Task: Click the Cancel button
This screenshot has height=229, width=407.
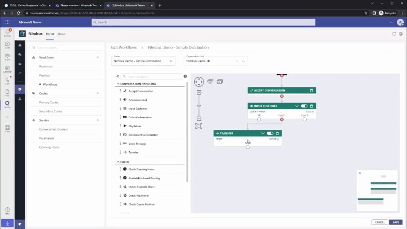Action: click(x=380, y=222)
